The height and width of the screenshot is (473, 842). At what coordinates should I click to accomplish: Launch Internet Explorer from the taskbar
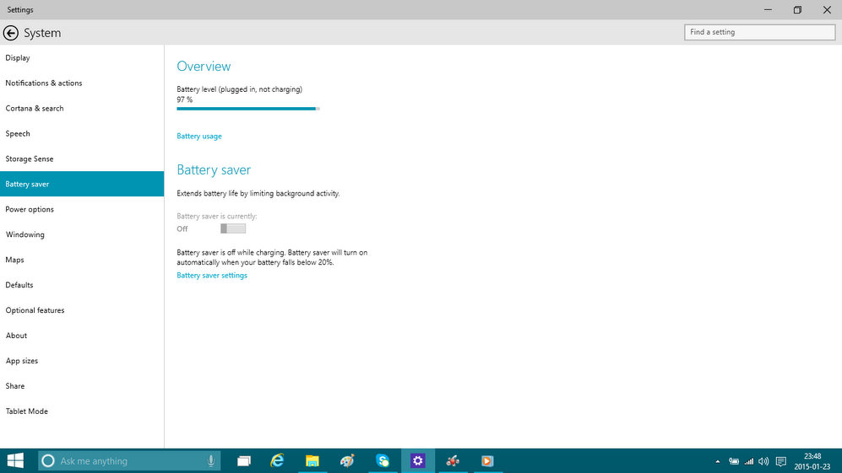[x=277, y=460]
